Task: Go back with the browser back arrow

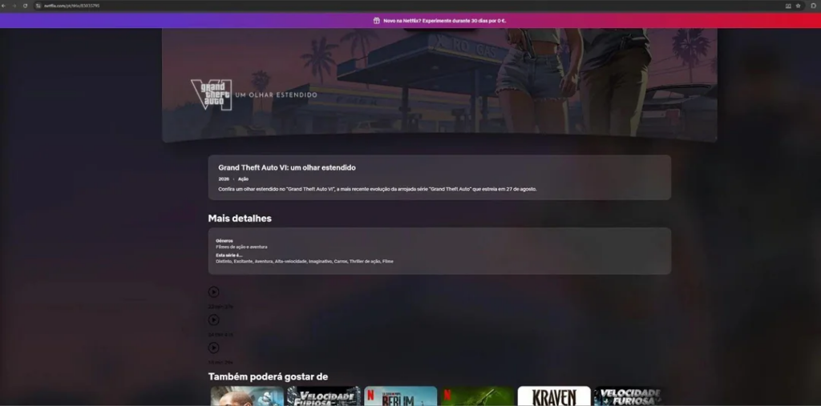Action: tap(4, 6)
